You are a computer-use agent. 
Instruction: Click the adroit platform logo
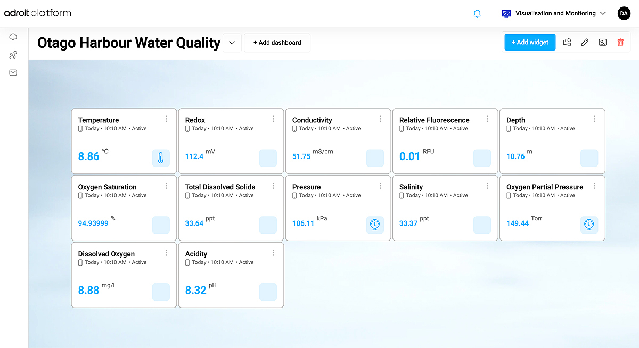point(37,13)
